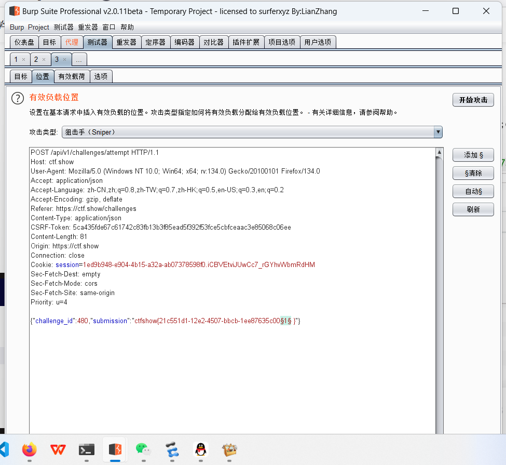
Task: Switch to the 重发器 main tab
Action: click(127, 42)
